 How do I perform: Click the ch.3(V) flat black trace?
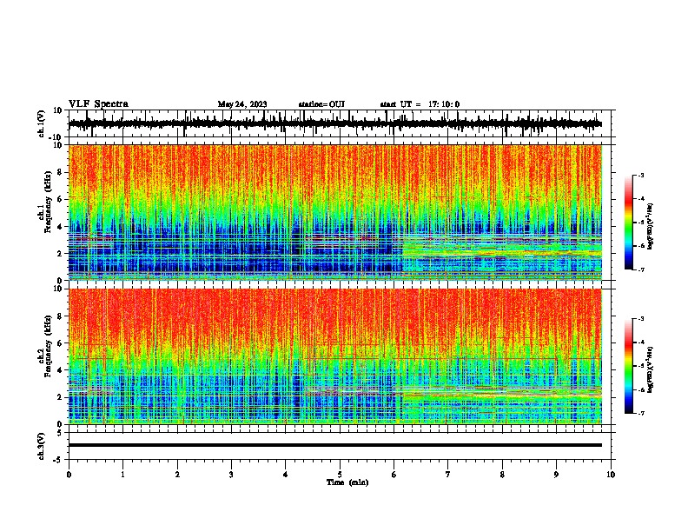coord(334,445)
